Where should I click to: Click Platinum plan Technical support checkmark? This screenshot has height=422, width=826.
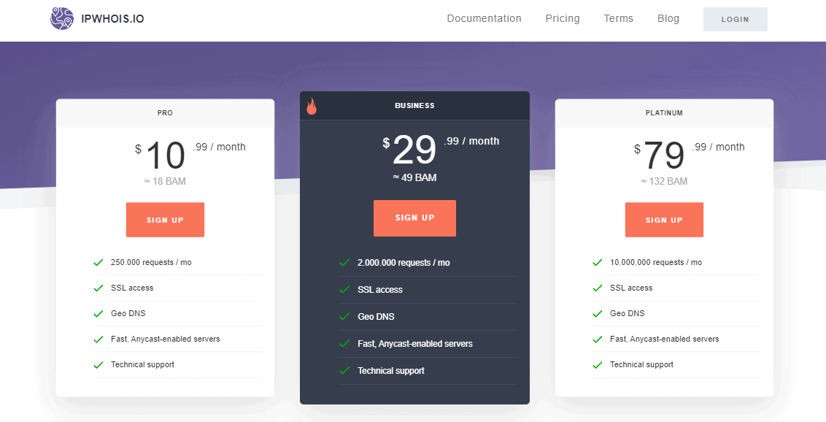(598, 364)
